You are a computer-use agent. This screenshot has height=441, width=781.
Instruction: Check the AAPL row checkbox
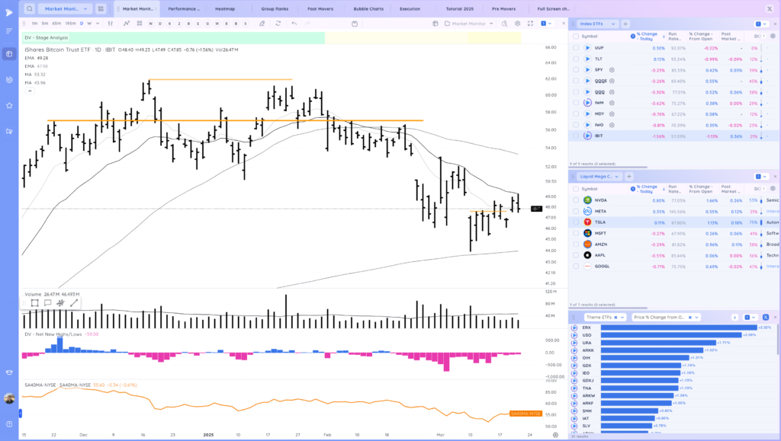(x=576, y=255)
